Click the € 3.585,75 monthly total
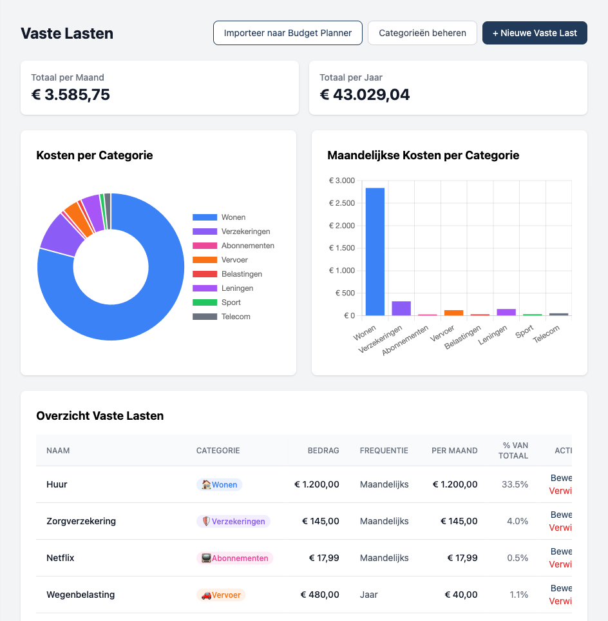This screenshot has width=608, height=621. click(70, 95)
